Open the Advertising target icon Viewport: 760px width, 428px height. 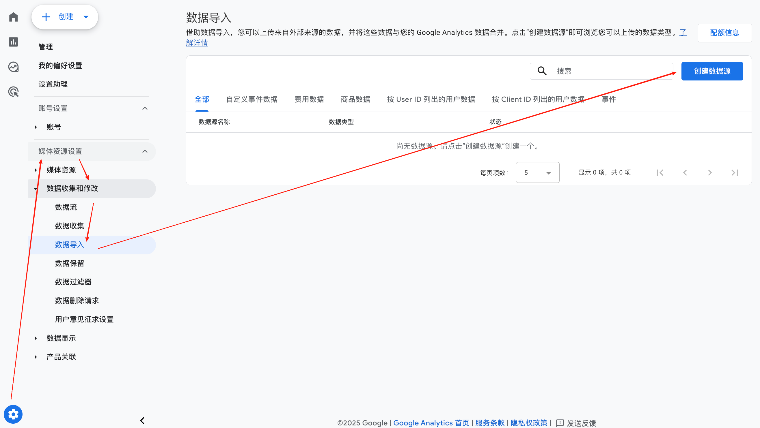click(x=13, y=92)
